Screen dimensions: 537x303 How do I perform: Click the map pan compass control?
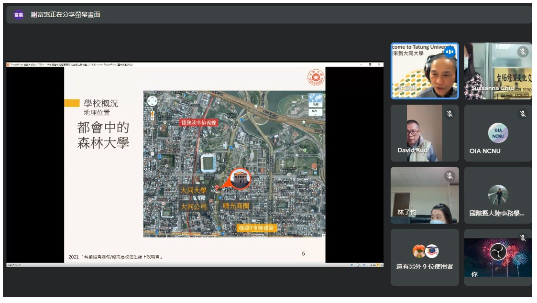[152, 101]
